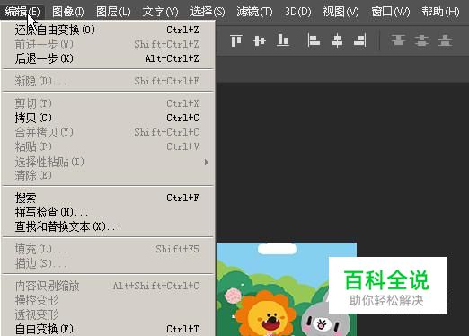This screenshot has width=469, height=336.
Task: Choose 操控变形 menu entry
Action: [108, 300]
